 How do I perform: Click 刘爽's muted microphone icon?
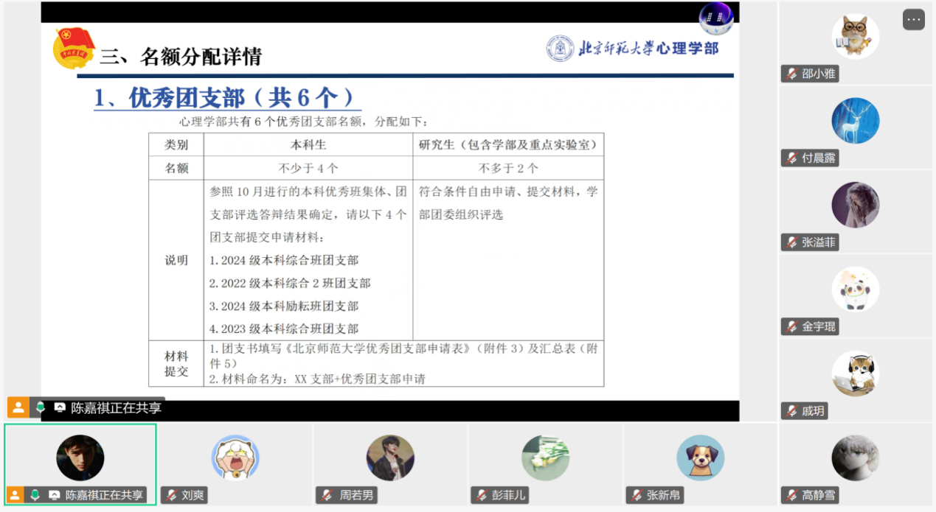(x=171, y=496)
